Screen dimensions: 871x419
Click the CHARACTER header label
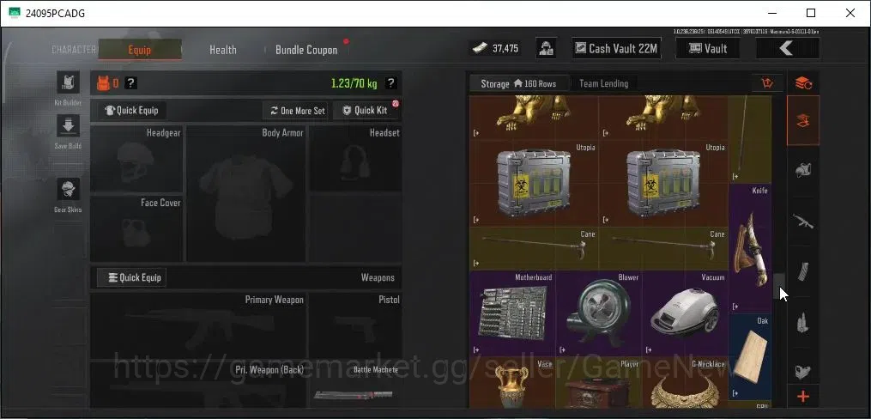(x=73, y=50)
